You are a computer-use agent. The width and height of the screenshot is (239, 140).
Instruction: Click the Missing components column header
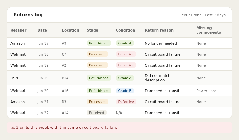coord(209,30)
